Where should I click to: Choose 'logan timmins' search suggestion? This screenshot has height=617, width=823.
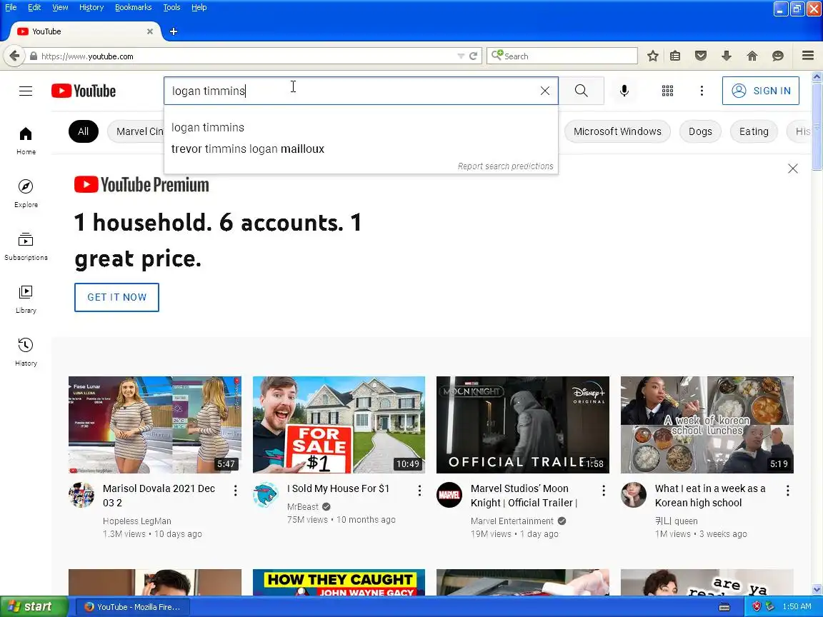(361, 128)
